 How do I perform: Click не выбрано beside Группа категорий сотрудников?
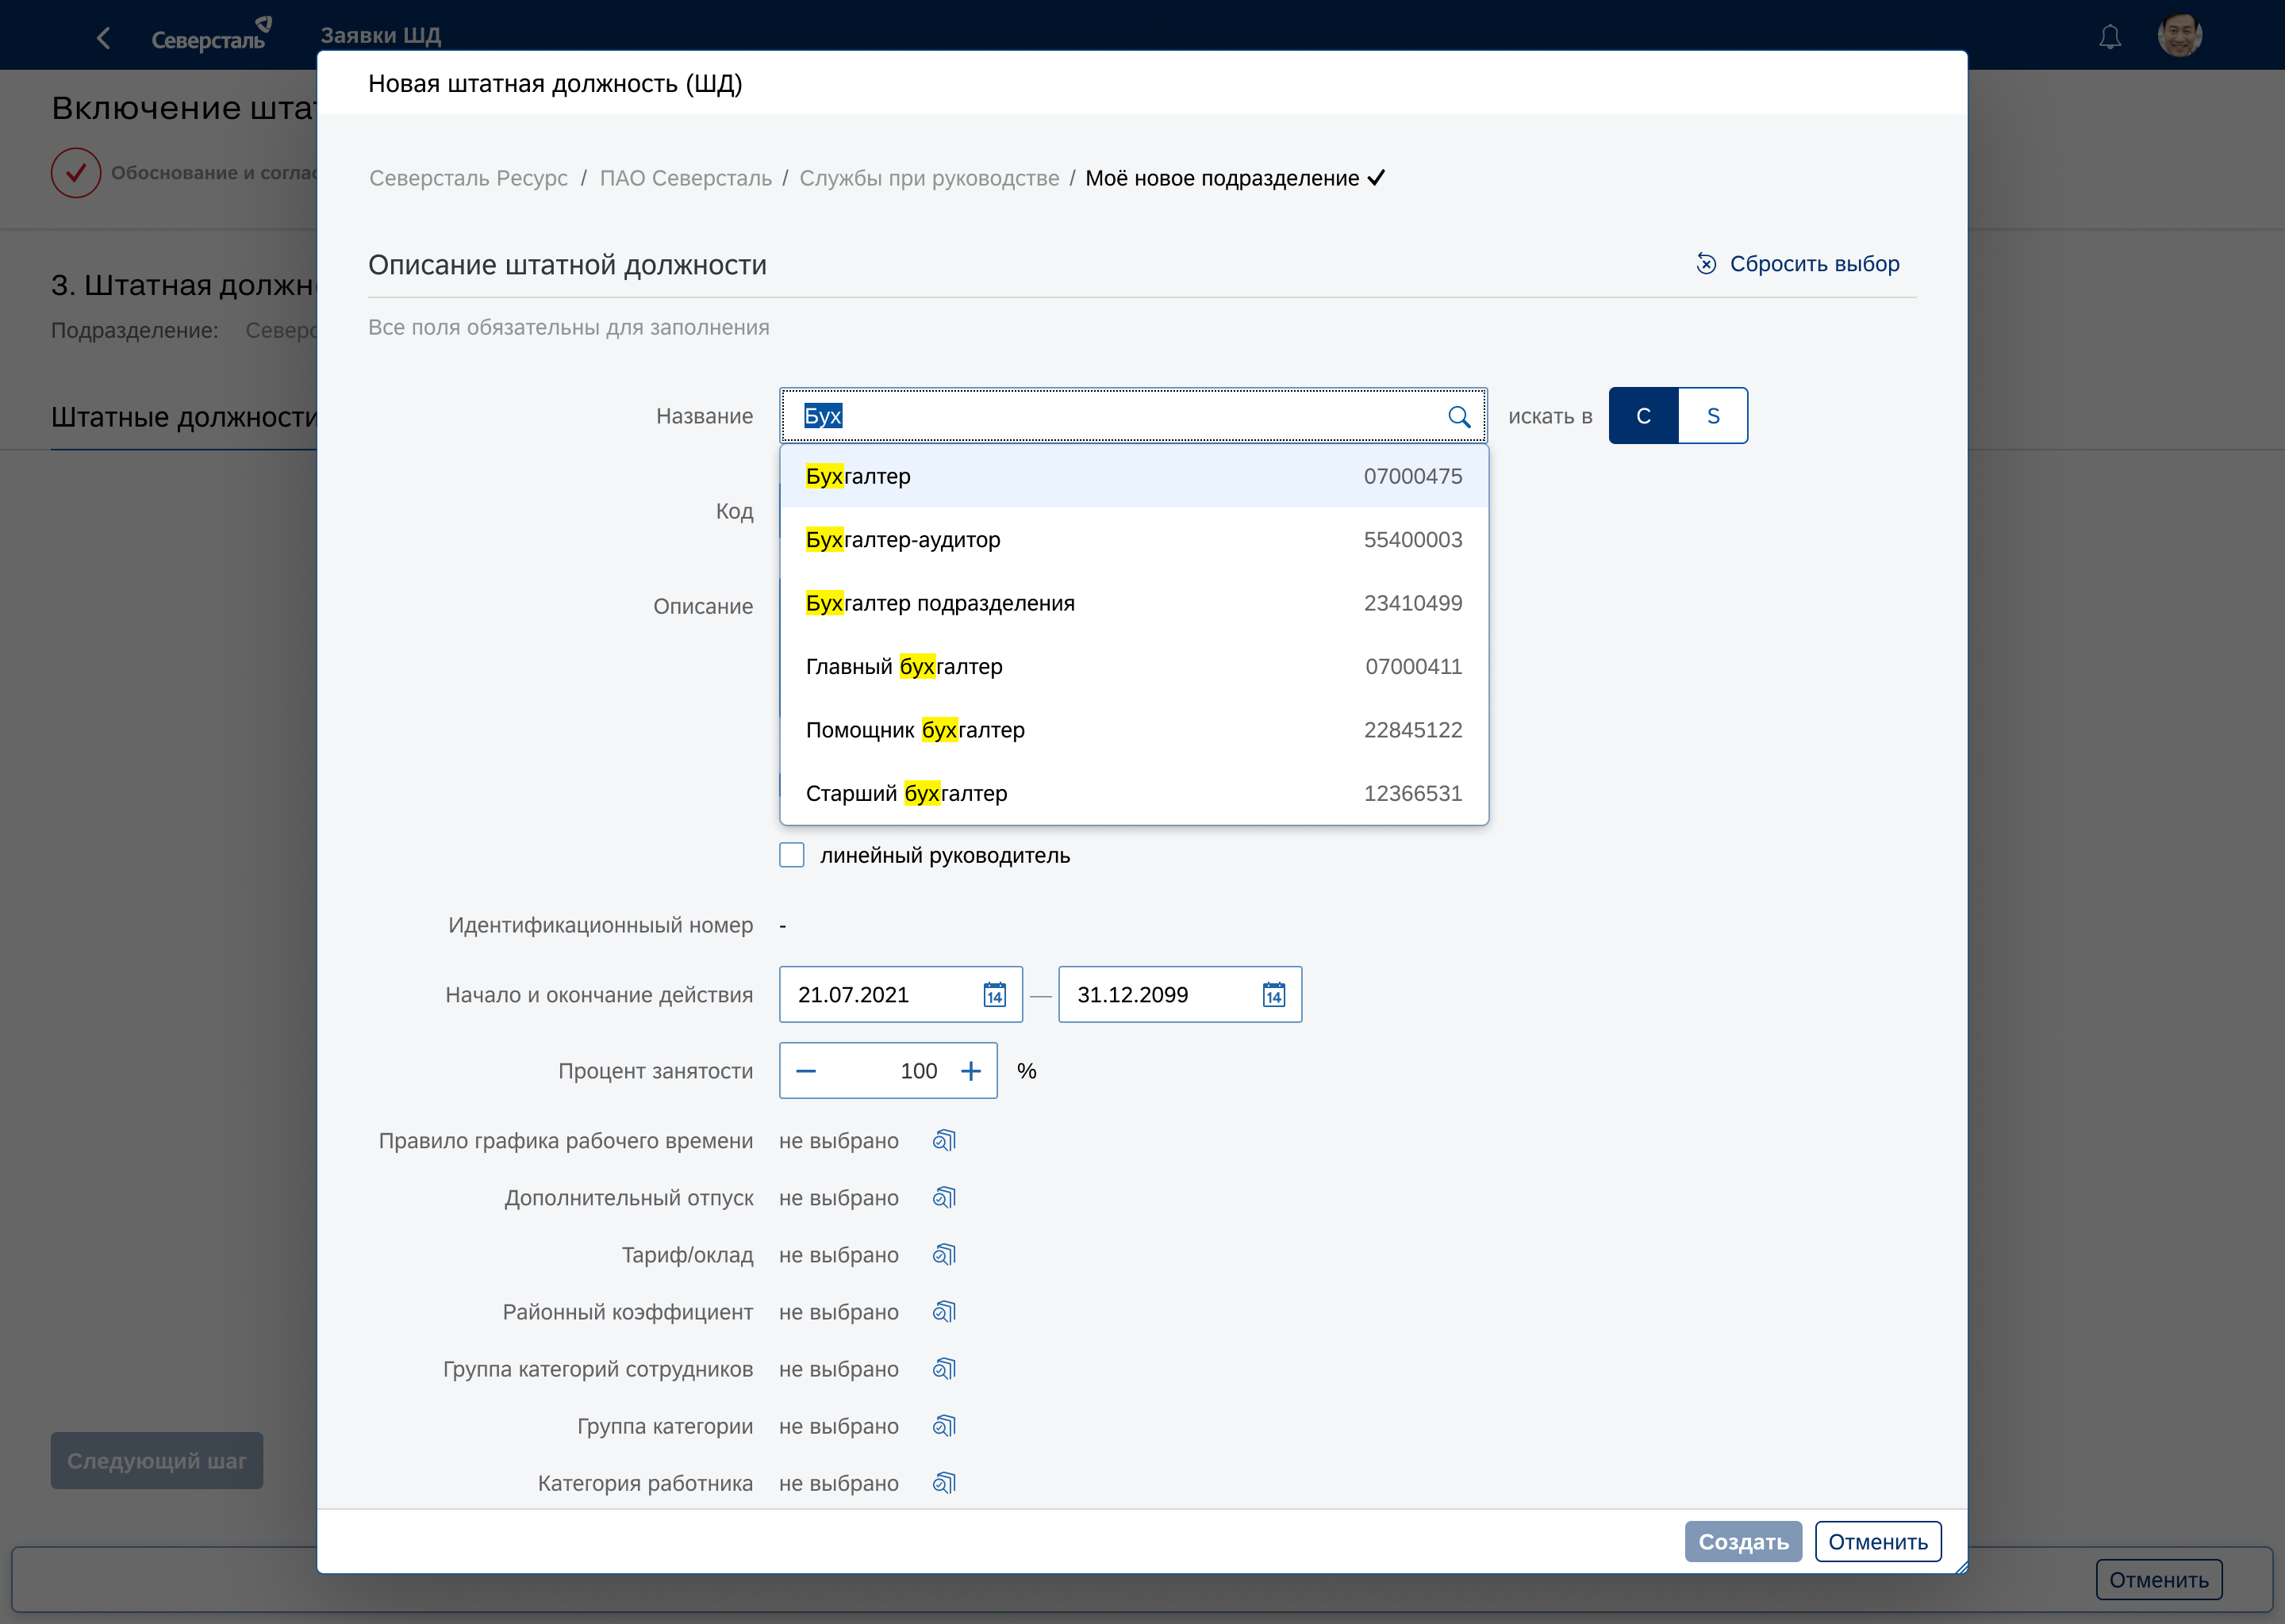pos(839,1369)
